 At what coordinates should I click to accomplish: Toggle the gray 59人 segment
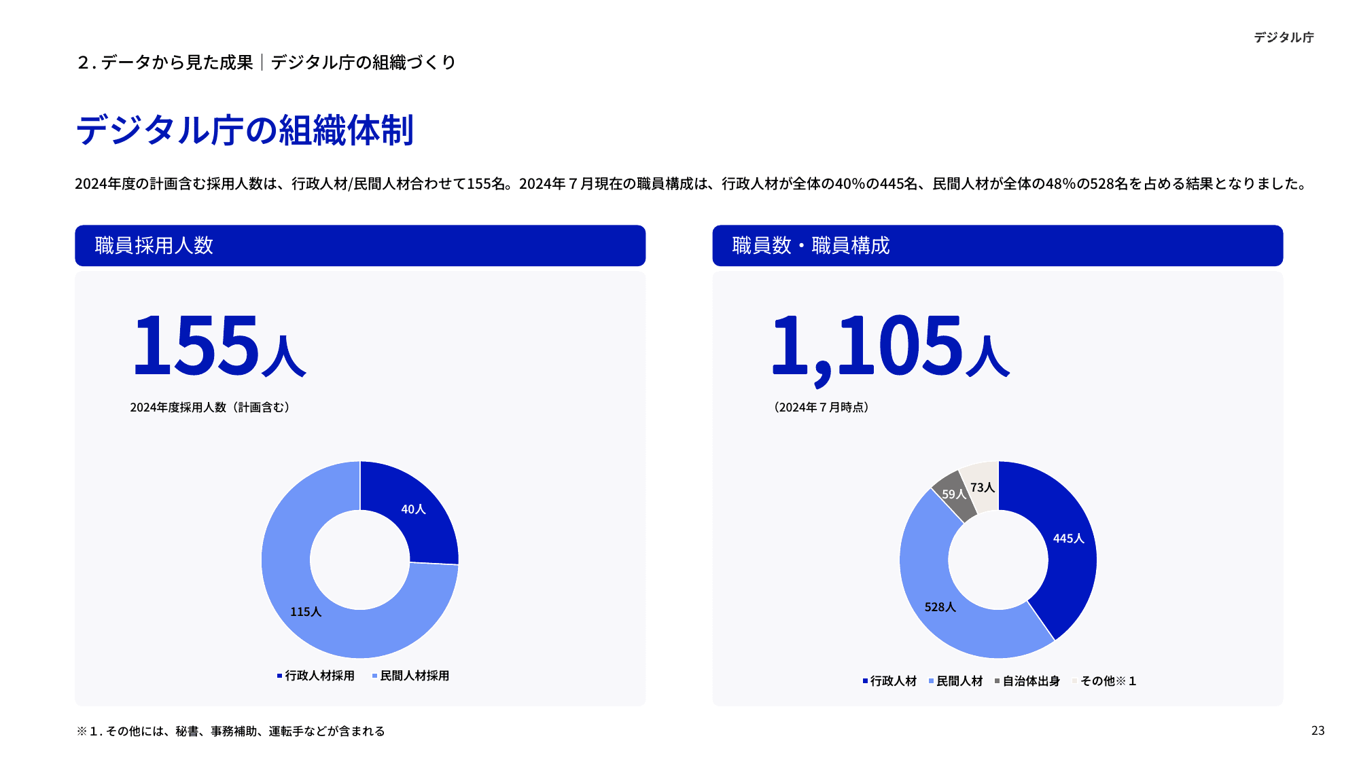coord(953,495)
